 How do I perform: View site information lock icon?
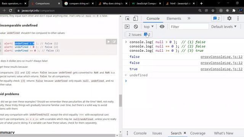[x=18, y=11]
